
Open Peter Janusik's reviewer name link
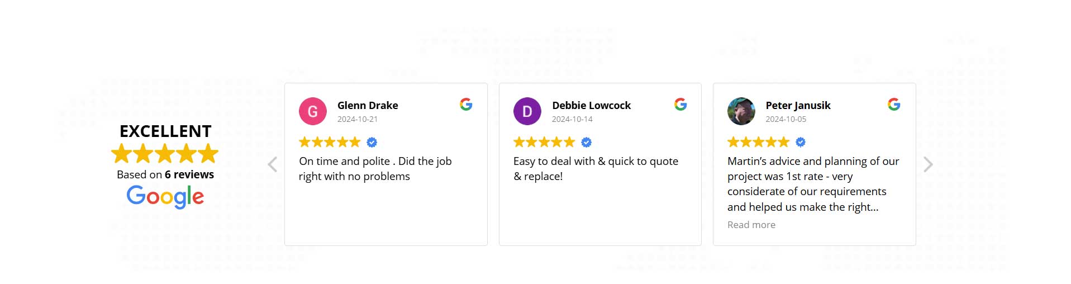798,105
